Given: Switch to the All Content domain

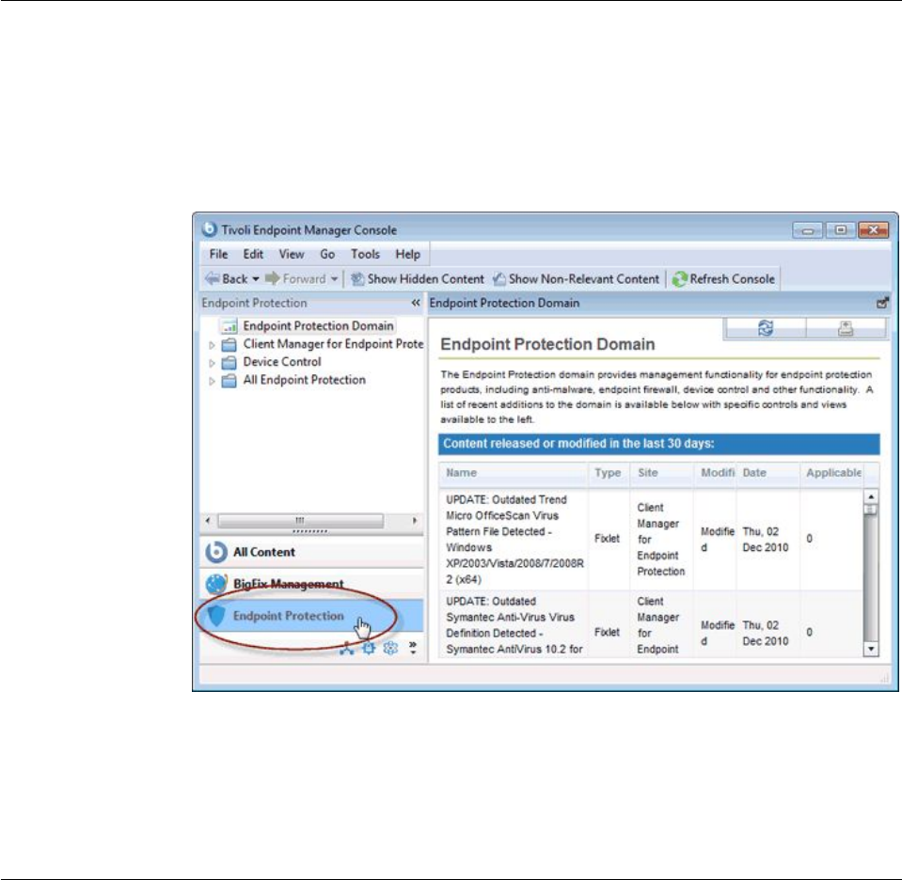Looking at the screenshot, I should (311, 552).
